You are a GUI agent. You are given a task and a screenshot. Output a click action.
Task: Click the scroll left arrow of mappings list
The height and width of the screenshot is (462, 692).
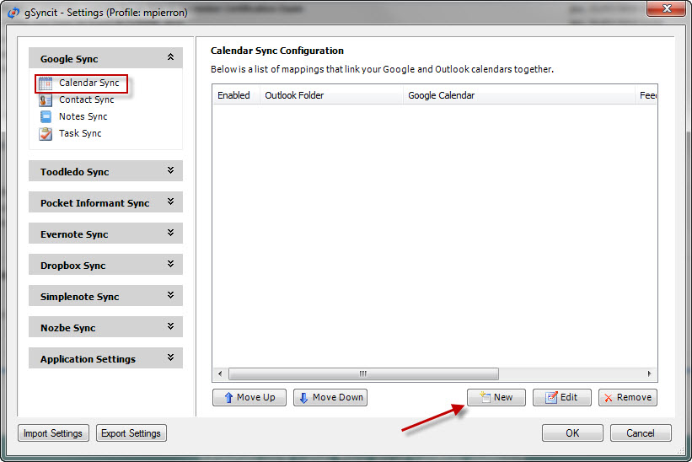(x=220, y=373)
